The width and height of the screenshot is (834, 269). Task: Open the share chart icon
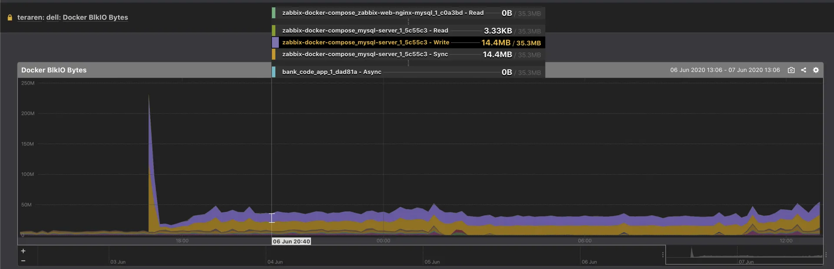(x=804, y=70)
